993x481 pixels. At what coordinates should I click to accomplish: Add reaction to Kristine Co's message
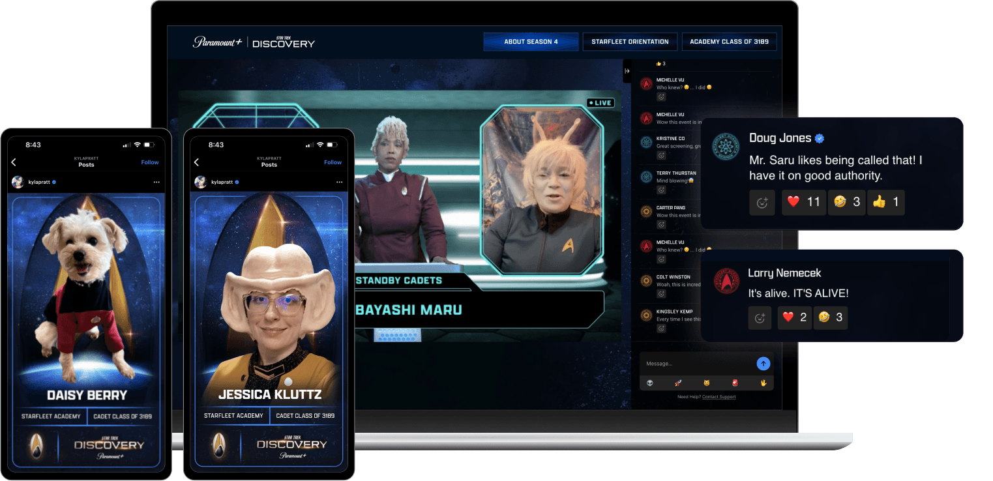(x=661, y=155)
